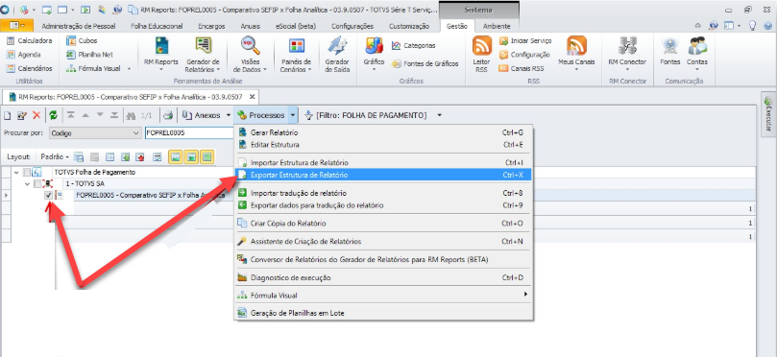Open the Gráfico ribbon button

(x=374, y=54)
